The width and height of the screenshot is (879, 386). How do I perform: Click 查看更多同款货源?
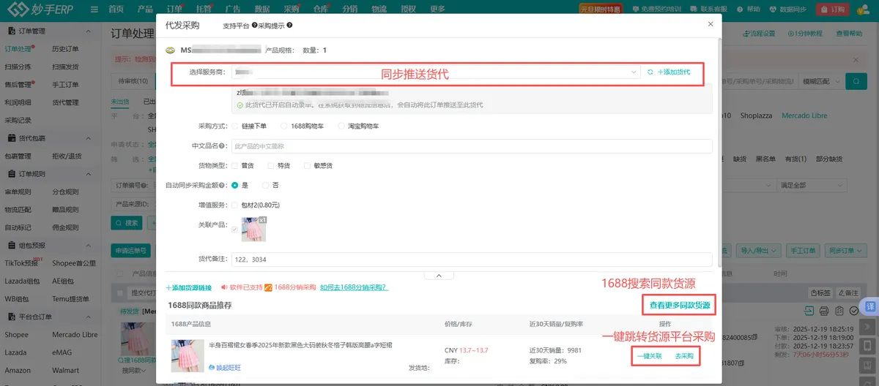coord(680,305)
